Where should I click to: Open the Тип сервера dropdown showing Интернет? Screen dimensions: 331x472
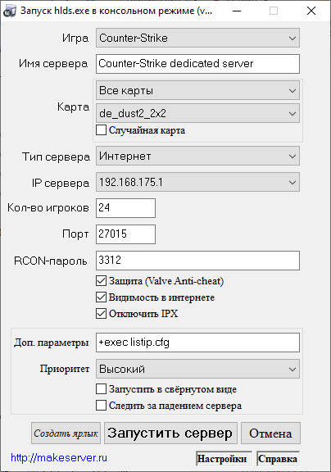(x=197, y=156)
